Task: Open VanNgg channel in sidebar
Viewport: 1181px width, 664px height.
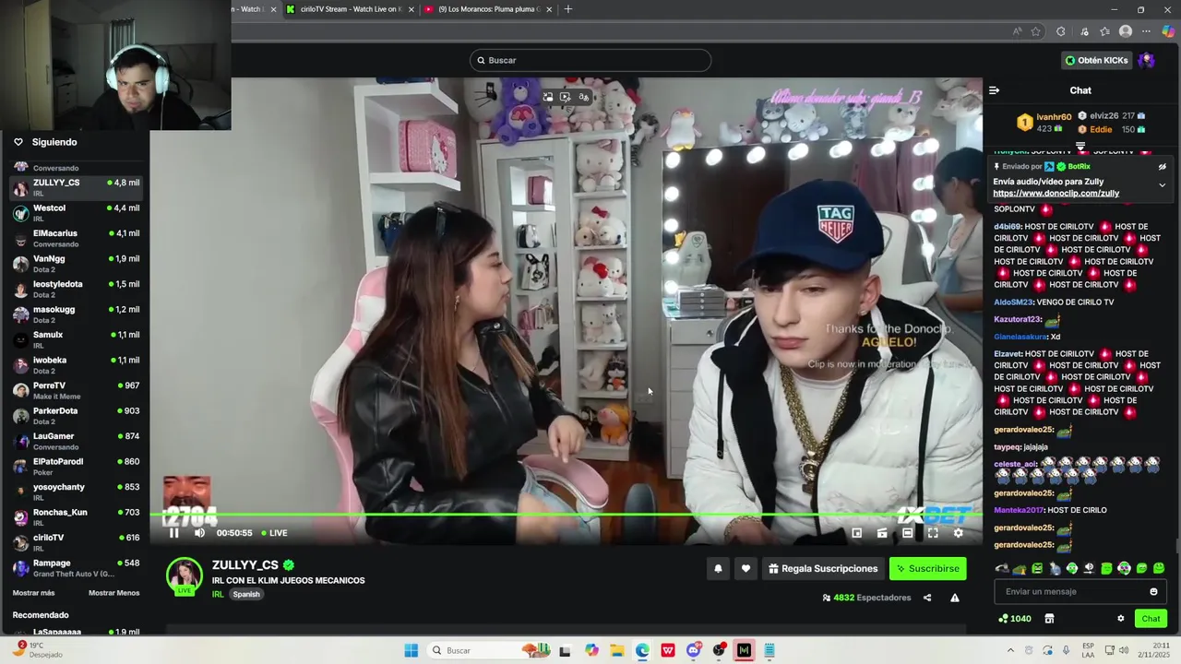Action: (x=76, y=264)
